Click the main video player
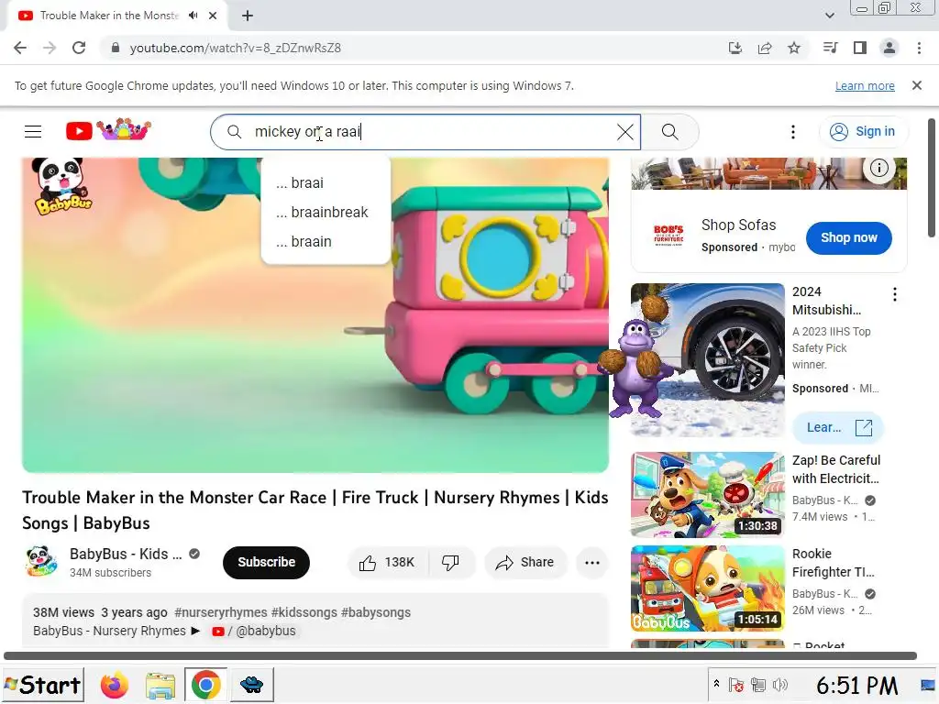Screen dimensions: 939x704 [x=315, y=315]
